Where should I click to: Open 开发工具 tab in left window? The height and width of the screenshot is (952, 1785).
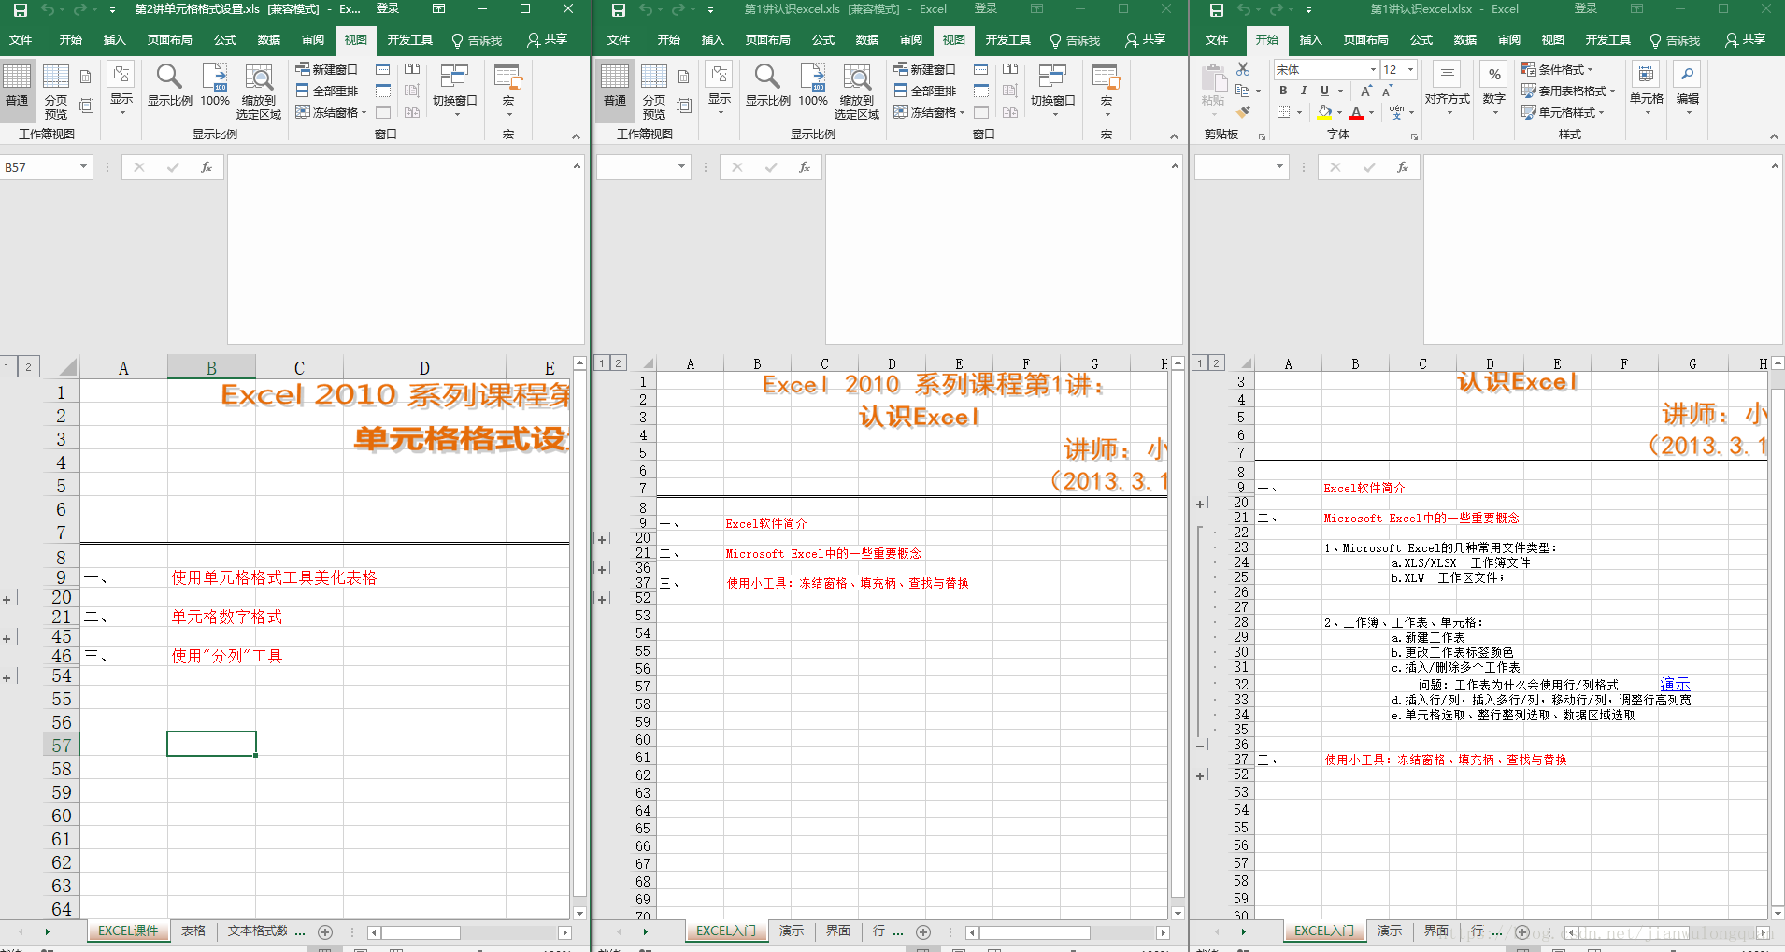410,40
